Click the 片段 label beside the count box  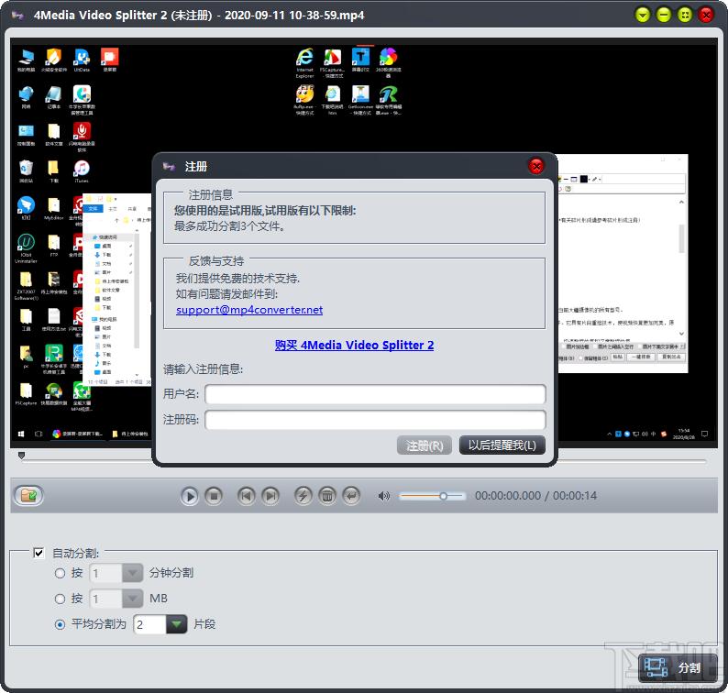(x=204, y=624)
